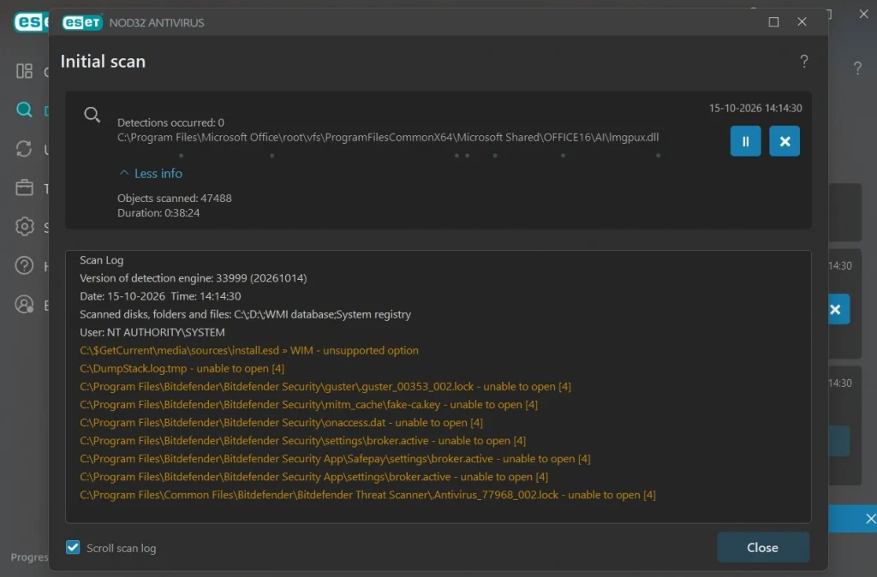Click the Safepay\settings\broker.active log entry
877x577 pixels.
(x=335, y=459)
